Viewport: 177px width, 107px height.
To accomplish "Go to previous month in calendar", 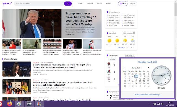I will coord(124,68).
